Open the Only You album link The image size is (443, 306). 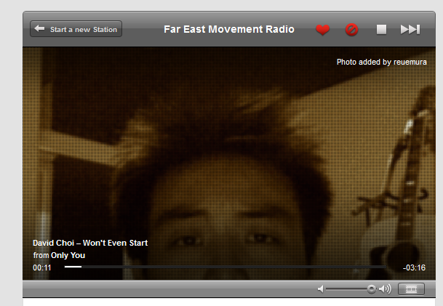(x=68, y=255)
